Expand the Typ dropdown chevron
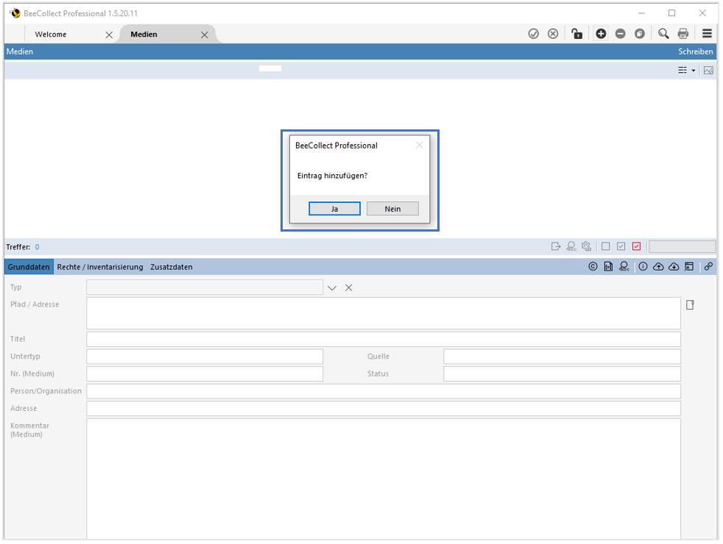The height and width of the screenshot is (544, 723). (332, 287)
